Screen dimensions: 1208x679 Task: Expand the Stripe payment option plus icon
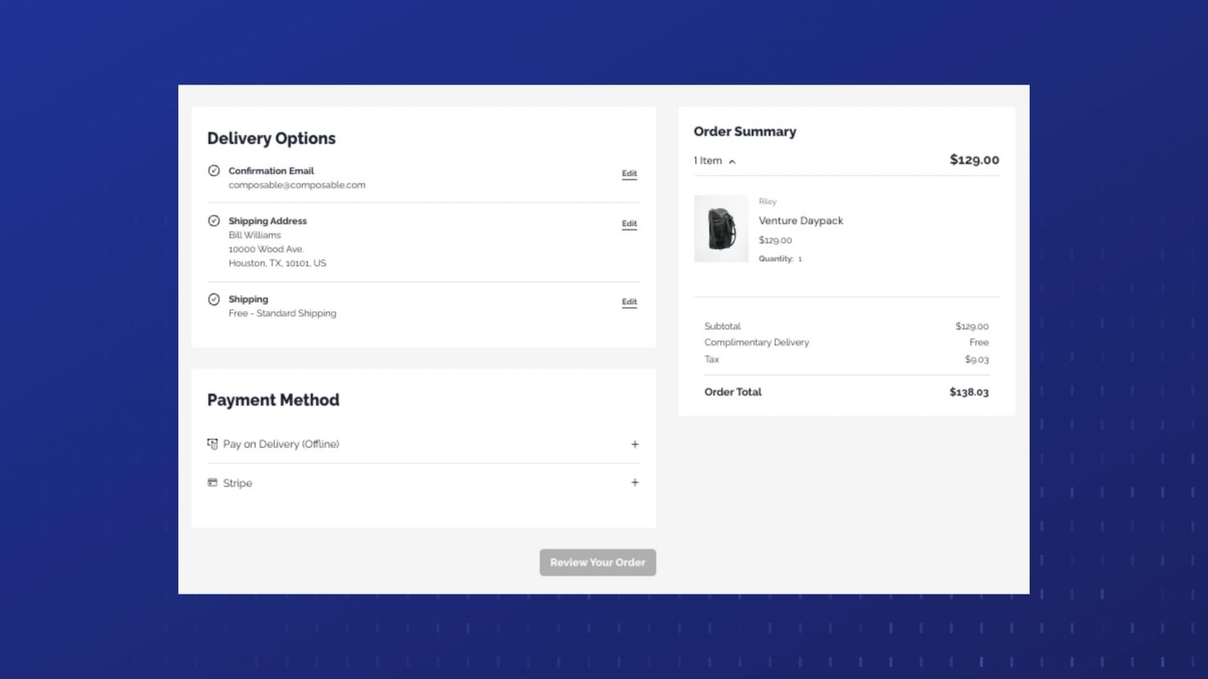click(634, 483)
